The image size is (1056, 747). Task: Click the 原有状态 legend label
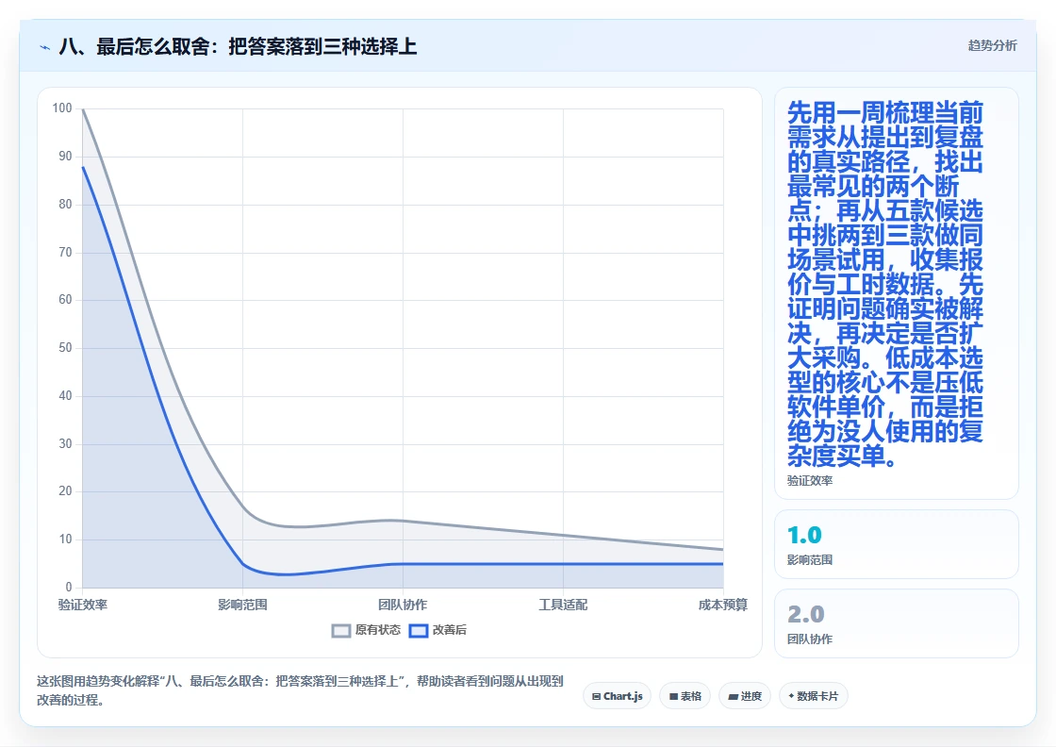coord(378,630)
